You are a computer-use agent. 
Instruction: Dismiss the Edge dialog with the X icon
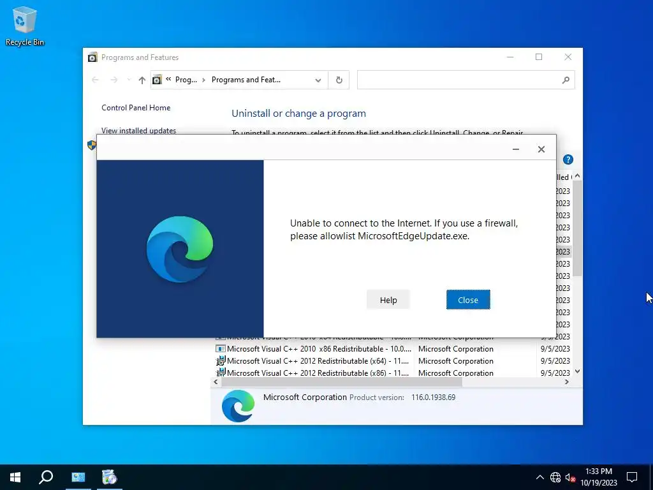click(541, 149)
